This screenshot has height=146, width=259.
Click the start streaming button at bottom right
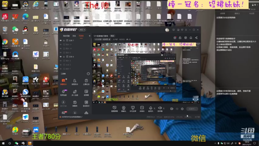(x=192, y=109)
